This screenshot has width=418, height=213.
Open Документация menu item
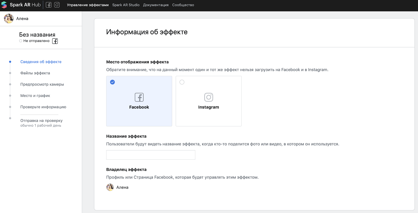point(156,5)
